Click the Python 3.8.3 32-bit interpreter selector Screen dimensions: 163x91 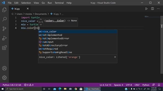(12, 85)
